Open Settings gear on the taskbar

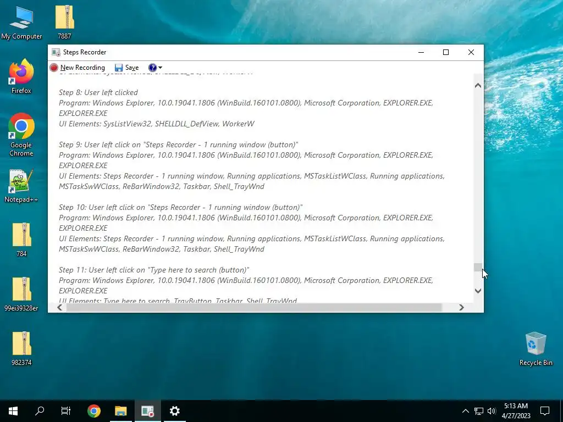tap(174, 411)
